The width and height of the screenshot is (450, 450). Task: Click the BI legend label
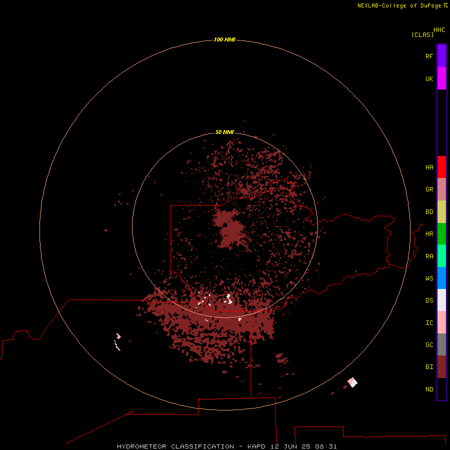(429, 367)
